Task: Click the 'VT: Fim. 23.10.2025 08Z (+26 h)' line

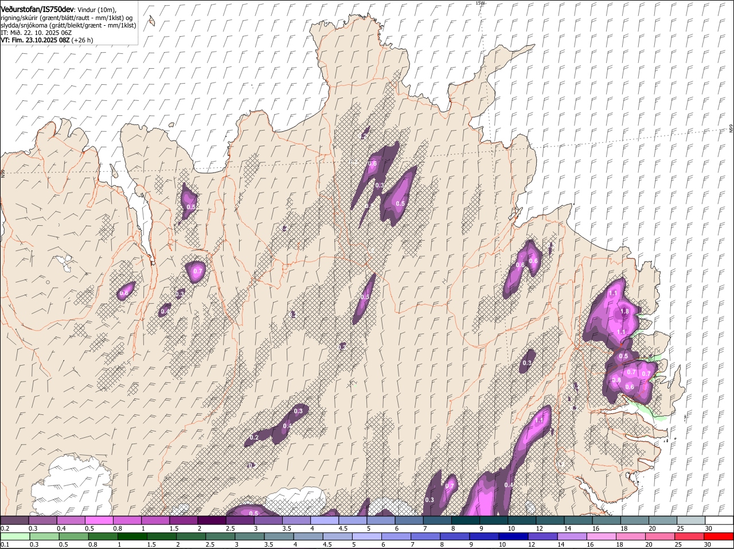Action: [46, 41]
